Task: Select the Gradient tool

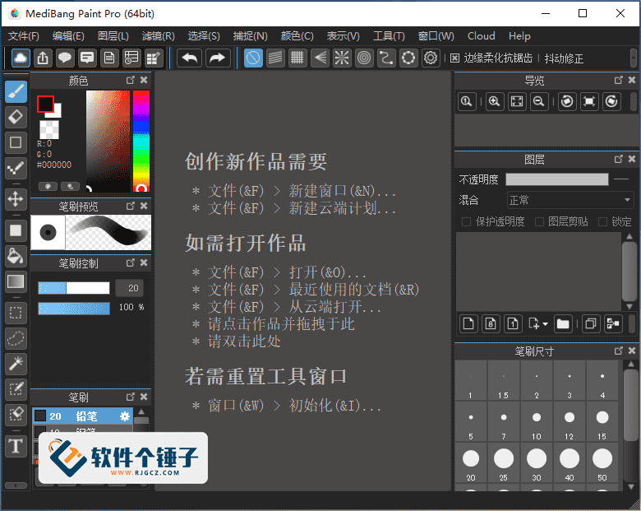Action: (x=16, y=281)
